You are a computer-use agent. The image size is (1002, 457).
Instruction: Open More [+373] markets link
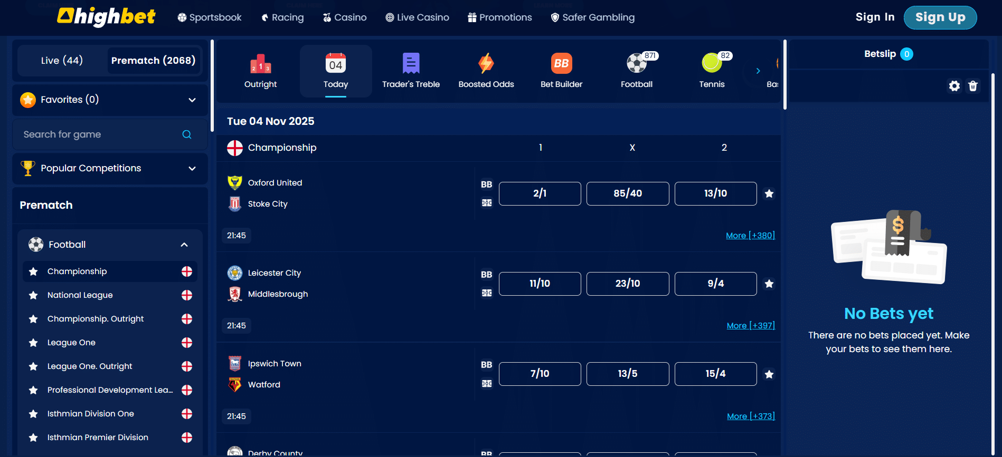click(x=751, y=416)
